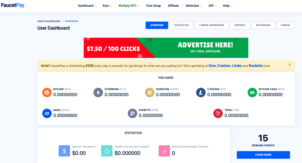Open the Earn dropdown menu

coord(107,6)
